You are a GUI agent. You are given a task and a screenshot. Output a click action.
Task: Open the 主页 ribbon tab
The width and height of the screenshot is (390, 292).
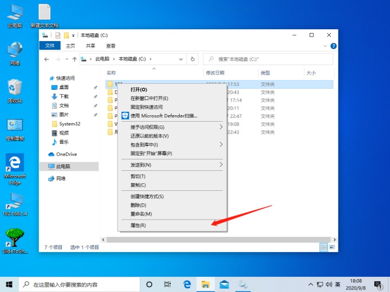(x=70, y=46)
